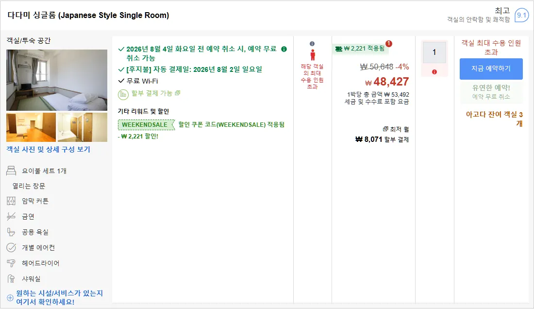Image resolution: width=534 pixels, height=309 pixels.
Task: Click the 아고다 잔여 객실 3개 notice
Action: (x=494, y=119)
